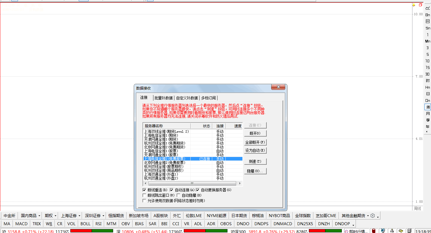Viewport: 431px width, 233px height.
Task: Select the 3-minute period button
Action: tap(428, 48)
